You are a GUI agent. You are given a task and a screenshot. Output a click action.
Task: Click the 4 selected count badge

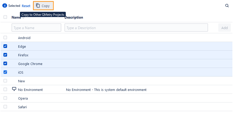pos(5,6)
